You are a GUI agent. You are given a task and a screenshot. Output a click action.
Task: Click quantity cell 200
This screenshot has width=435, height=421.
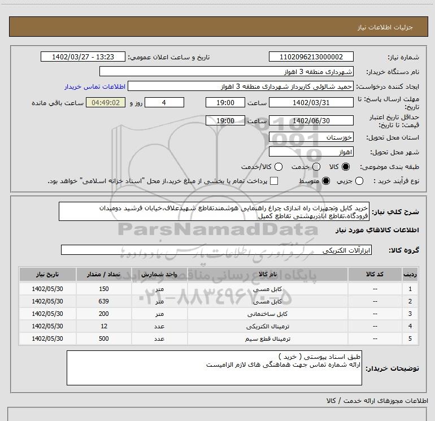104,314
